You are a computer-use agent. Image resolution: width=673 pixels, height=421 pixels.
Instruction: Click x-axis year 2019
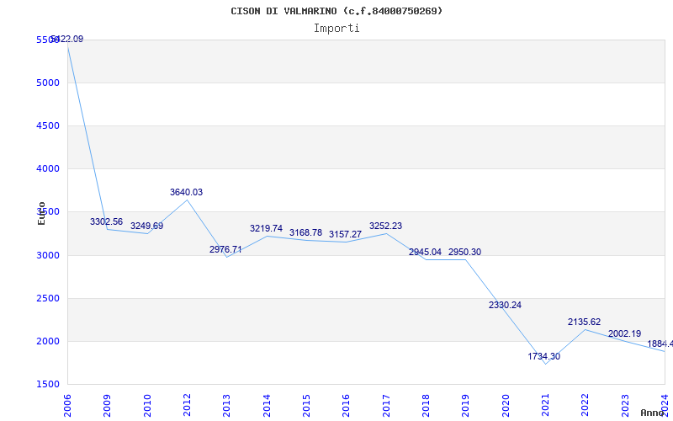pos(465,406)
